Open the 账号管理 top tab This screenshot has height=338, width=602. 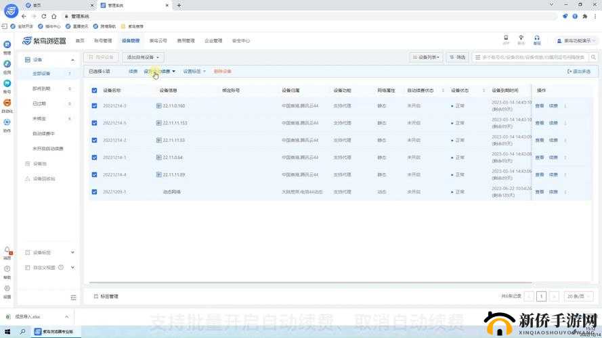(103, 41)
